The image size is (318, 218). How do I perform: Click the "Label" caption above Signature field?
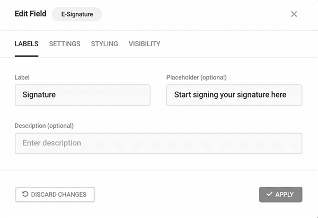(22, 77)
